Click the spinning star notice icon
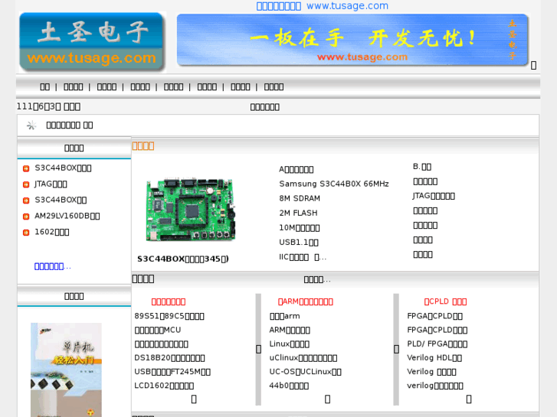The height and width of the screenshot is (417, 557). click(31, 125)
